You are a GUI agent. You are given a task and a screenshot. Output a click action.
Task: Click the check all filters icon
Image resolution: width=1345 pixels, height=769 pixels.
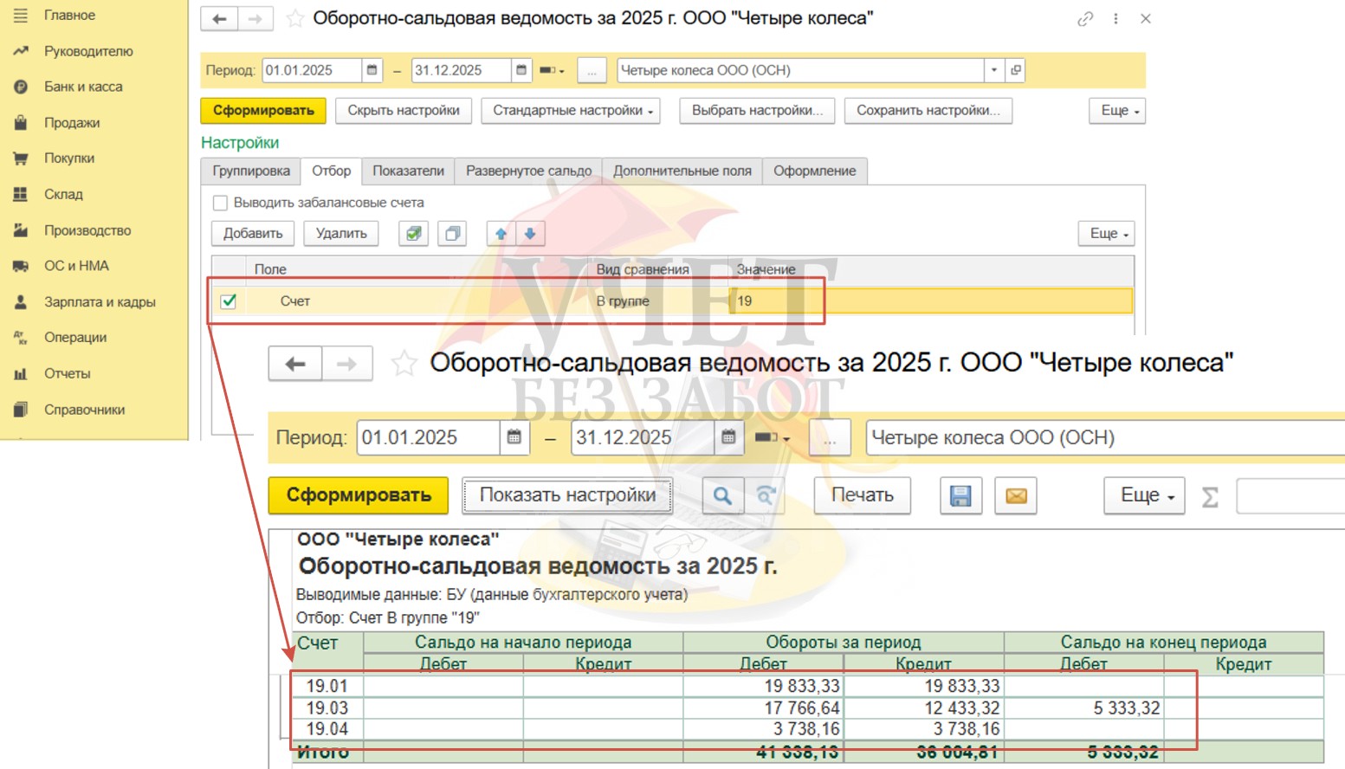tap(414, 234)
